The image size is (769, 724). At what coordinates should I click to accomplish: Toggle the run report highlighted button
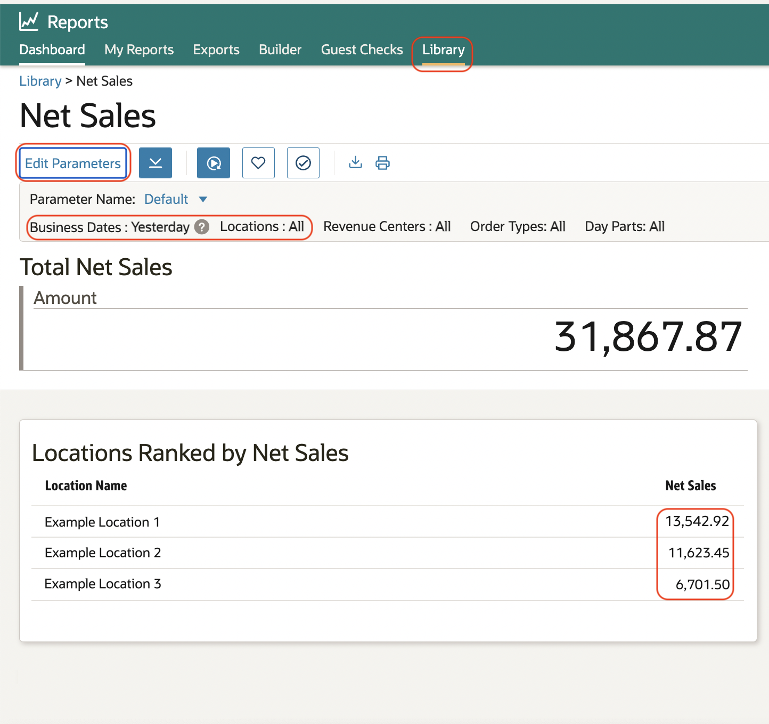213,163
